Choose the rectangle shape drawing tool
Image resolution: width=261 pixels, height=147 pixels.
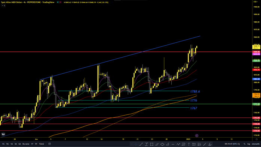(152, 144)
